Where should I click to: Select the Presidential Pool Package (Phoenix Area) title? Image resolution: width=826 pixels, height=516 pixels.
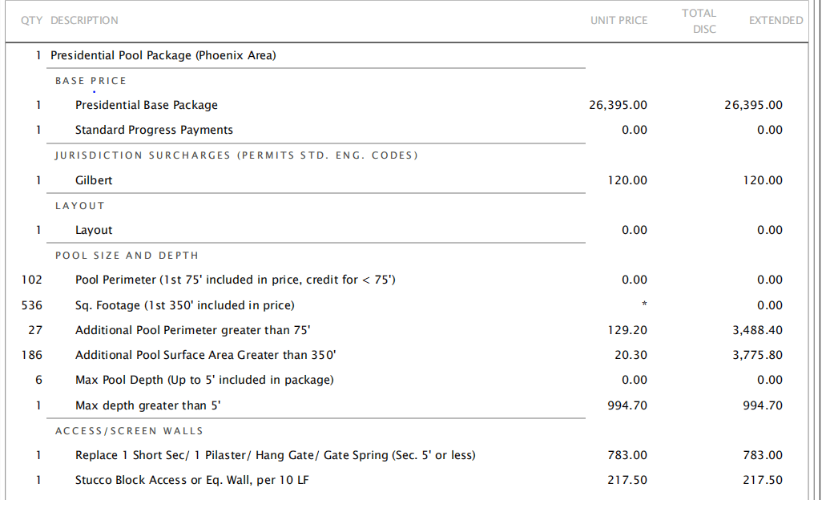pyautogui.click(x=163, y=55)
